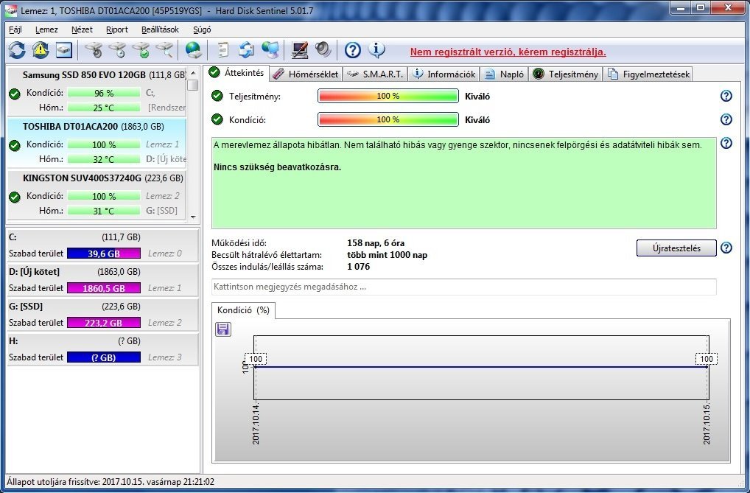Click the 2017.10.14. date label on chart
The image size is (750, 493).
(x=256, y=424)
